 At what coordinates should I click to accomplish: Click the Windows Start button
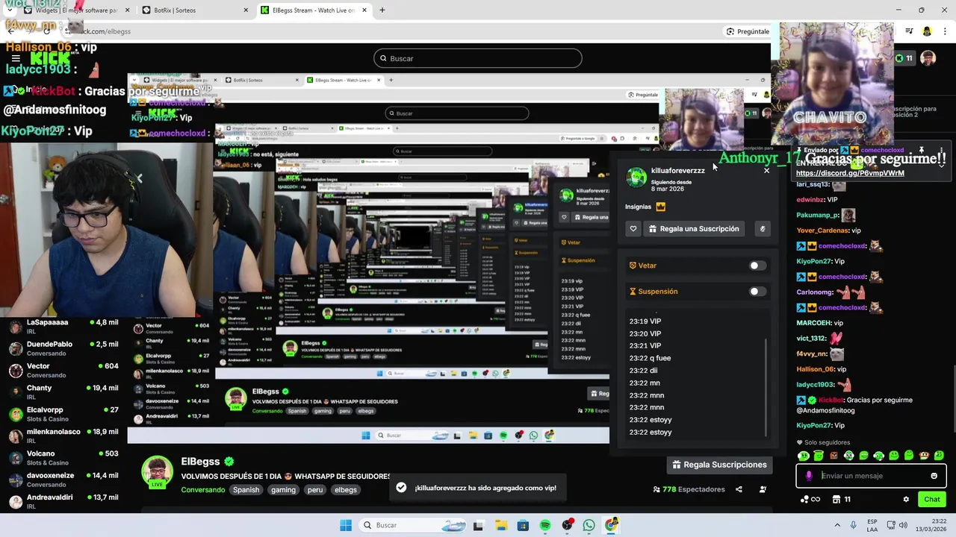pyautogui.click(x=345, y=525)
